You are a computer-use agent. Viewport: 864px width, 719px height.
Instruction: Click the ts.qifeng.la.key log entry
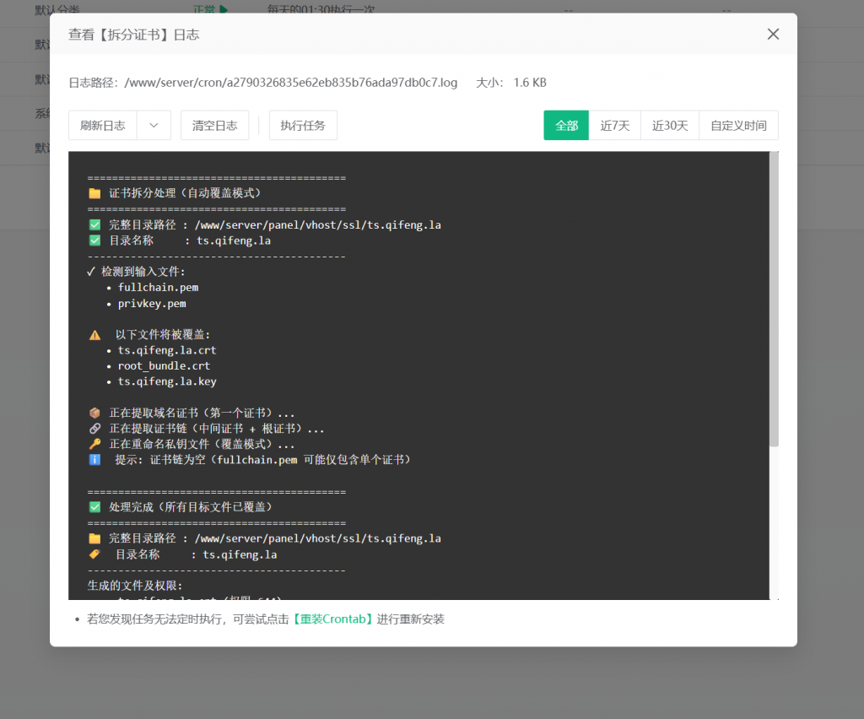click(167, 381)
